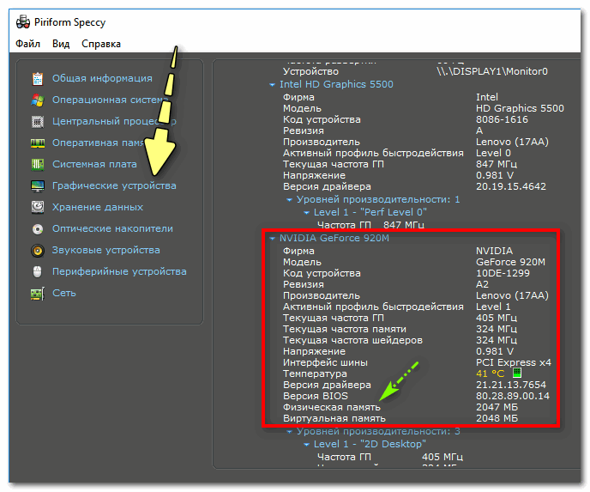Select driver version 21.21.13.7654

511,385
